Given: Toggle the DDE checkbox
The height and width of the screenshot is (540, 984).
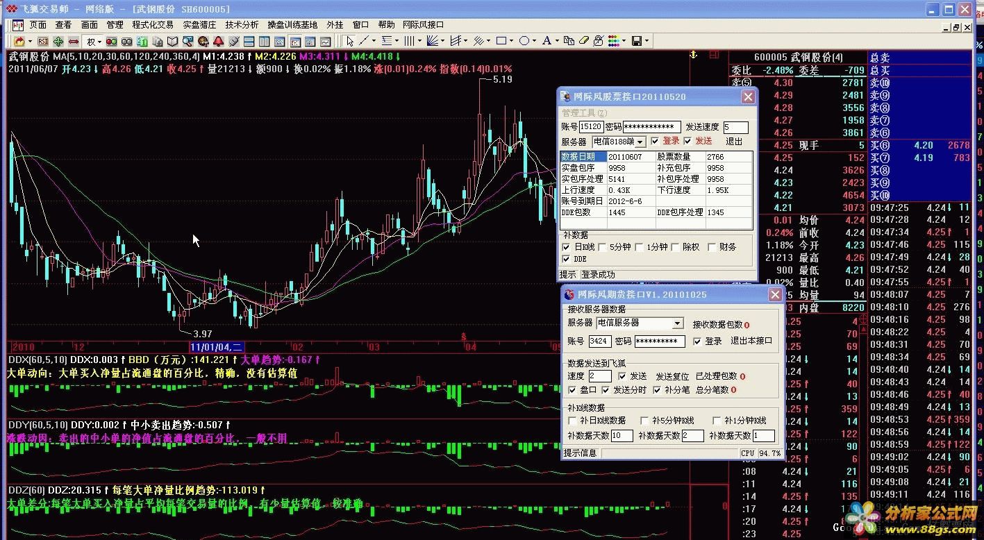Looking at the screenshot, I should [567, 259].
